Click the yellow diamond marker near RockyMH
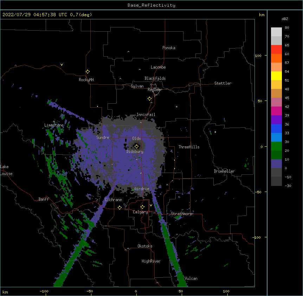 [88, 72]
